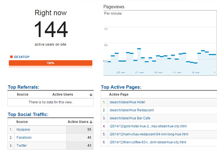Open the Twitter social source

[x=22, y=146]
